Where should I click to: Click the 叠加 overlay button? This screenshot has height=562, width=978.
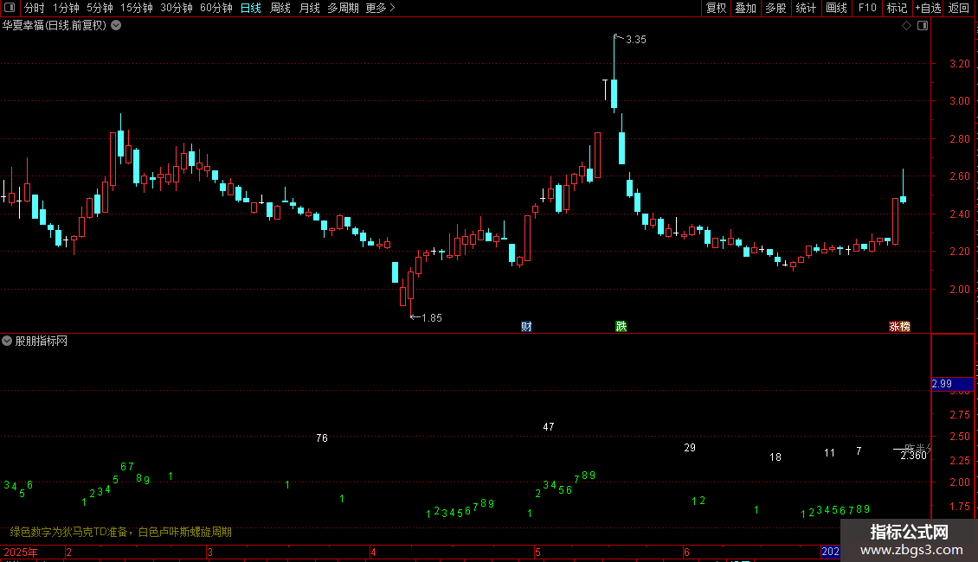(x=745, y=8)
